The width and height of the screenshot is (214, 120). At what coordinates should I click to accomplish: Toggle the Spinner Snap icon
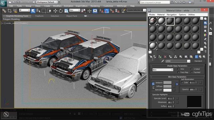tap(117, 11)
